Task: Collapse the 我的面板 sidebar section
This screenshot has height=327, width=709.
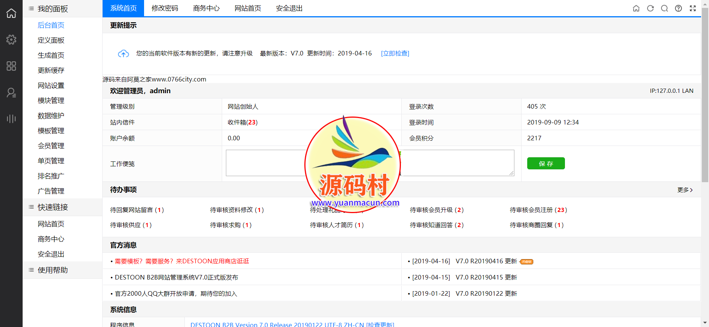Action: coord(53,9)
